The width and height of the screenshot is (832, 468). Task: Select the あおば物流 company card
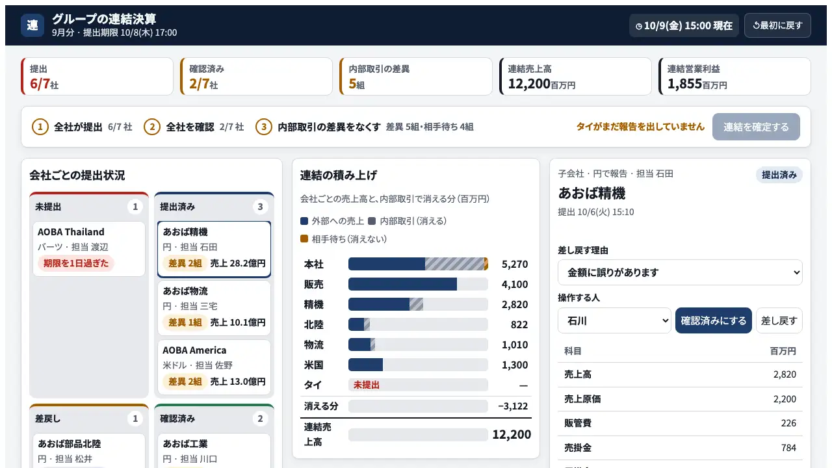click(214, 308)
